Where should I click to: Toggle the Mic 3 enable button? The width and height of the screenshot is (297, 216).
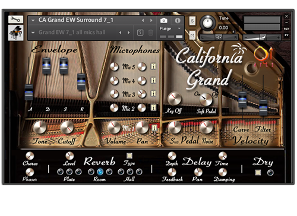[153, 94]
